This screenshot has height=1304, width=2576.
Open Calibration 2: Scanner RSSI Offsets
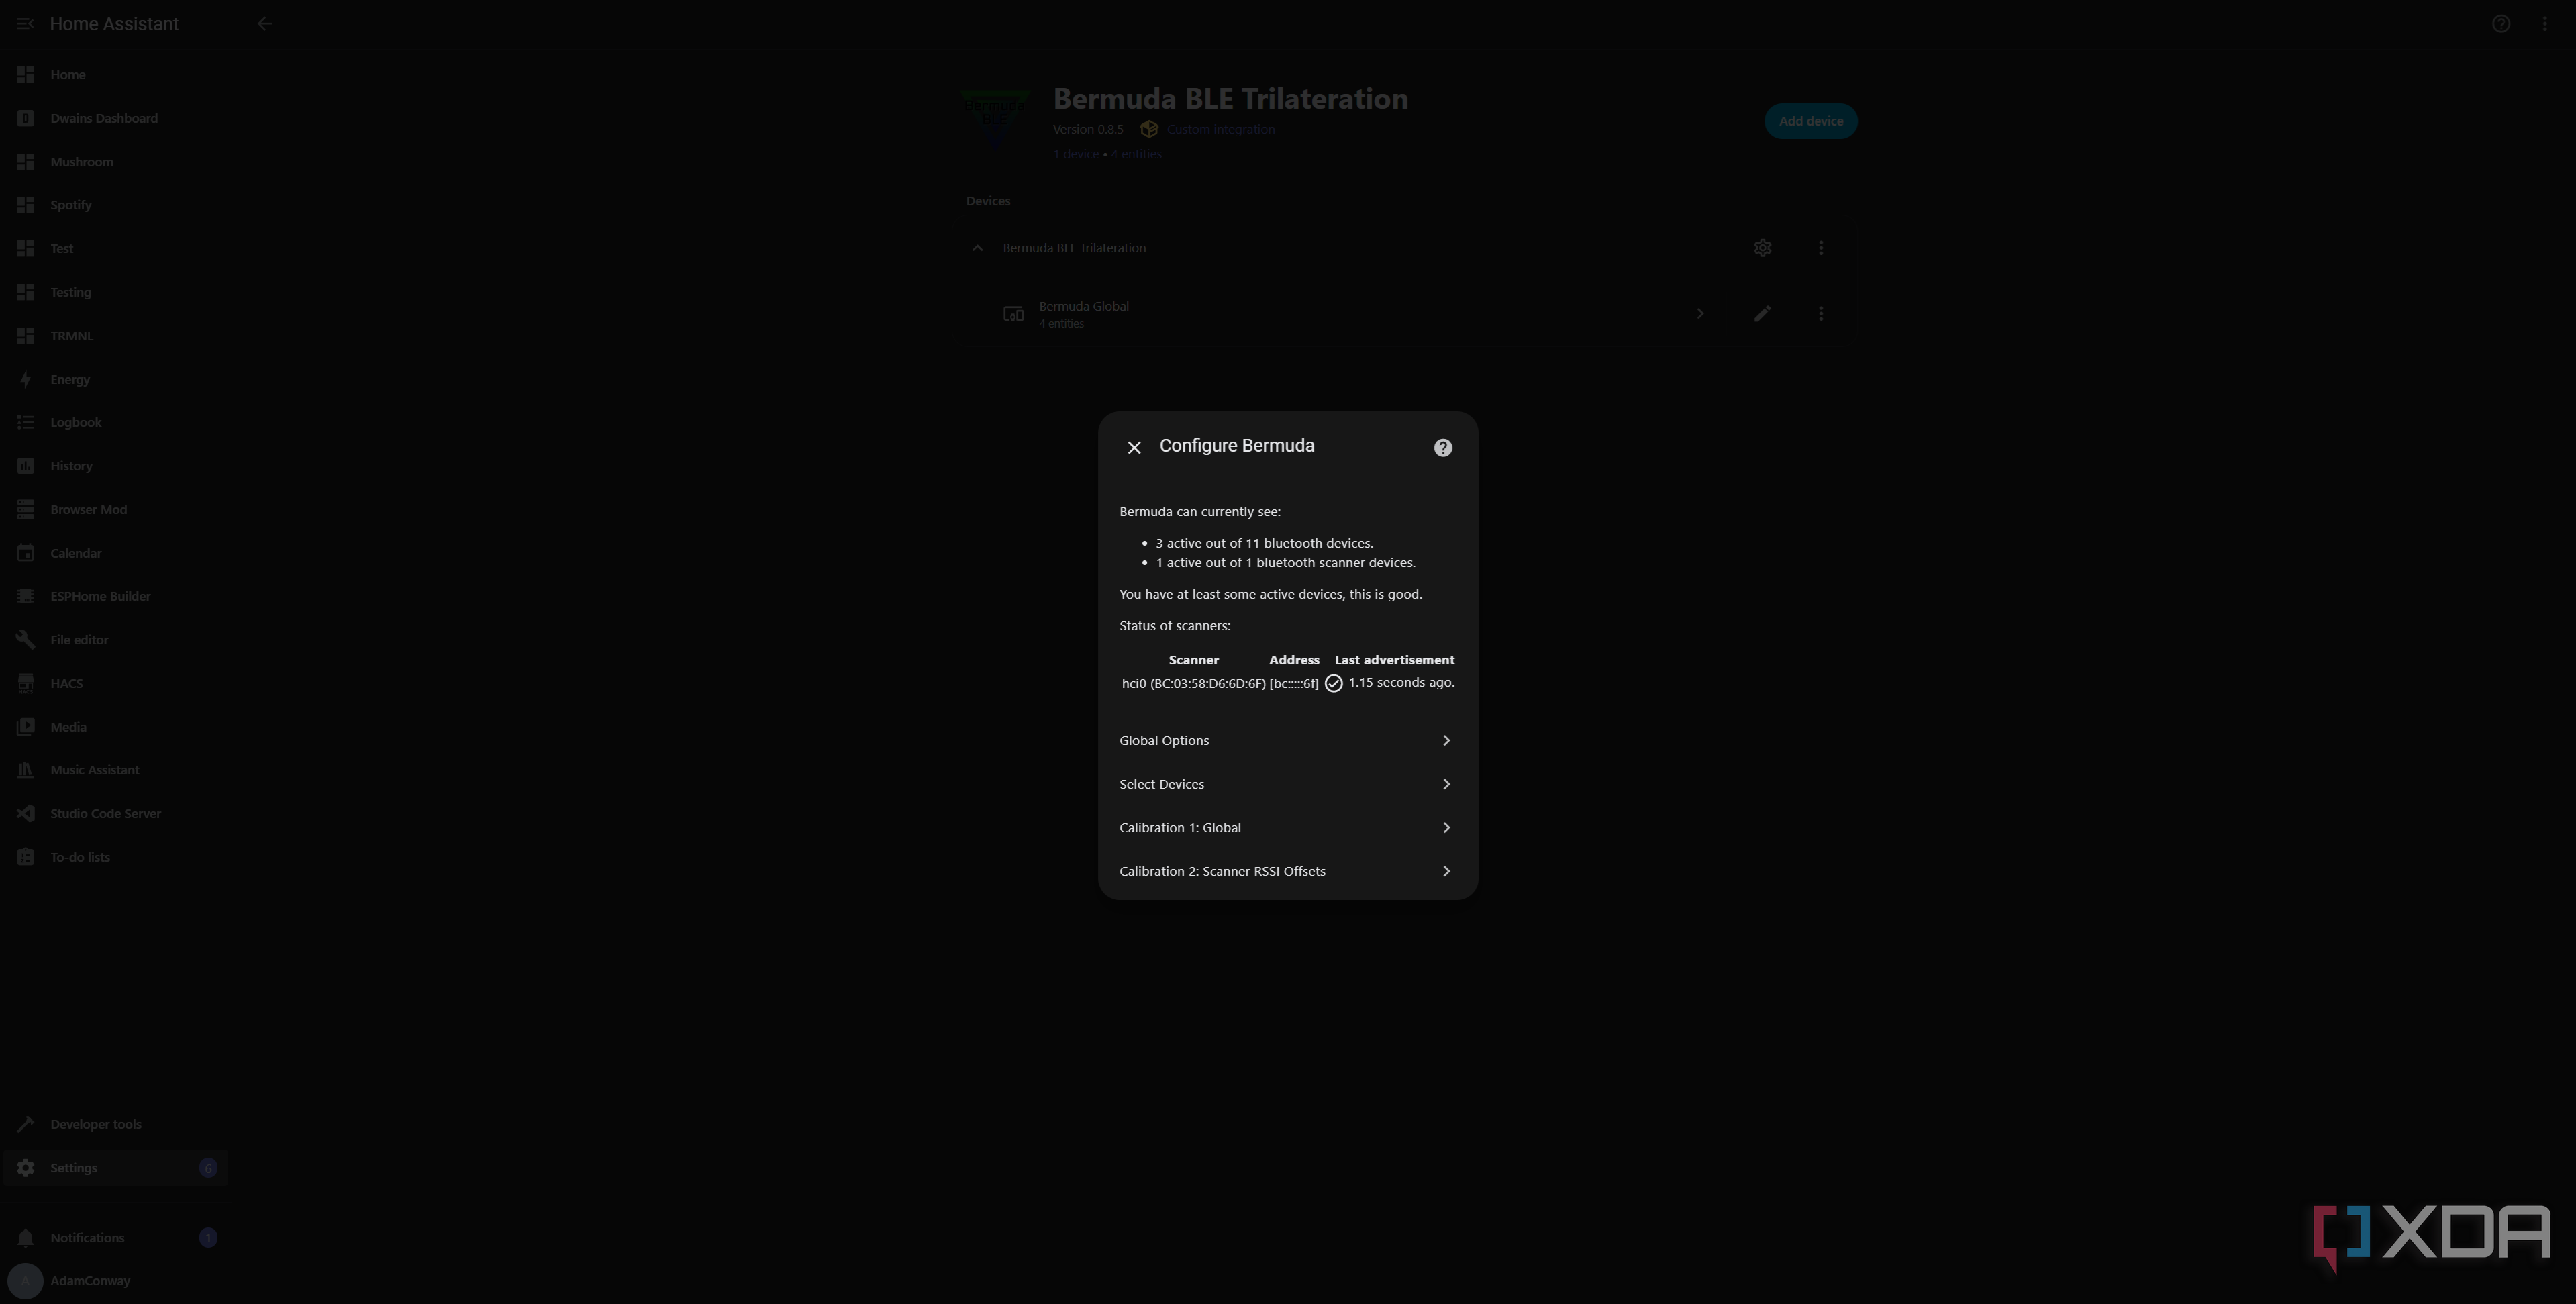tap(1287, 871)
